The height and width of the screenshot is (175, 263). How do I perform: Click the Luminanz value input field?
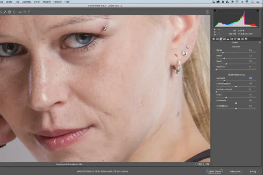250,78
